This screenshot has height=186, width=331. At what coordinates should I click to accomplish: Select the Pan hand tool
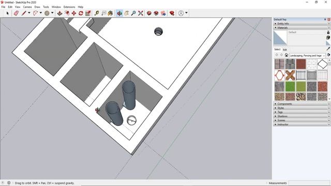126,13
